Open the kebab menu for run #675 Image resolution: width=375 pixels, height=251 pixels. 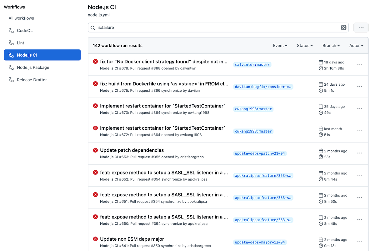pyautogui.click(x=360, y=86)
